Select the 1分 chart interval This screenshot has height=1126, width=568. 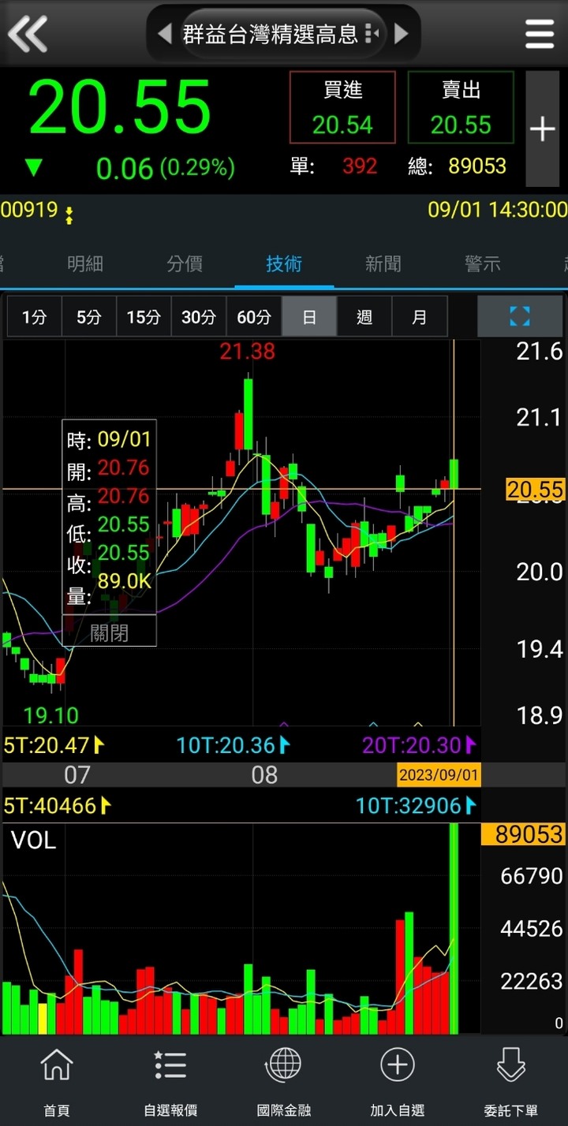click(x=34, y=317)
